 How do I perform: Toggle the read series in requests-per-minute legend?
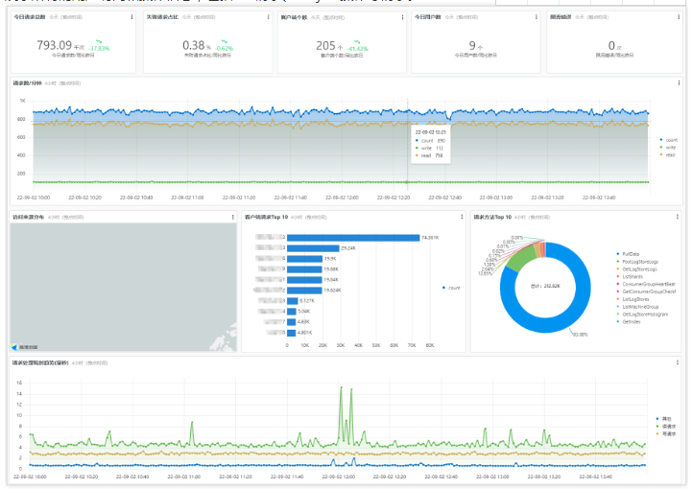pyautogui.click(x=668, y=155)
